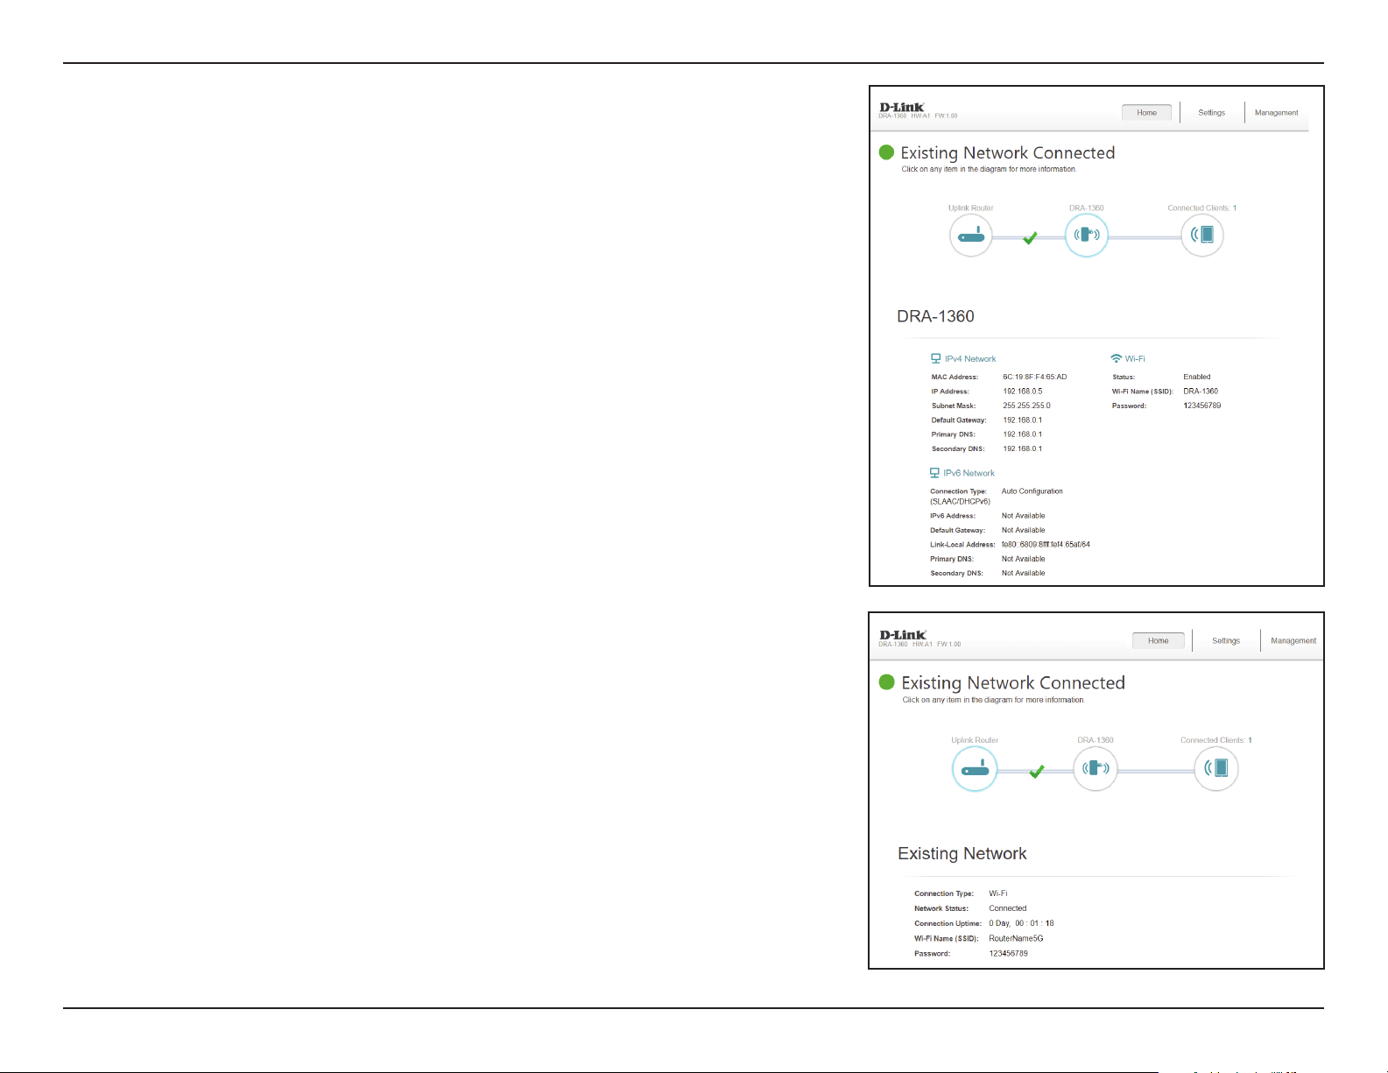
Task: Click the large 'Existing Network' section title
Action: (x=962, y=853)
